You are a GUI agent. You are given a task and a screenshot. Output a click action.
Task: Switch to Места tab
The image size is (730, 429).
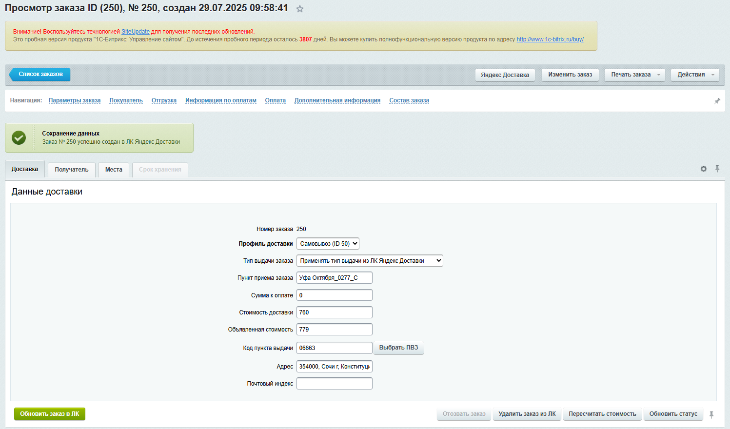tap(114, 170)
